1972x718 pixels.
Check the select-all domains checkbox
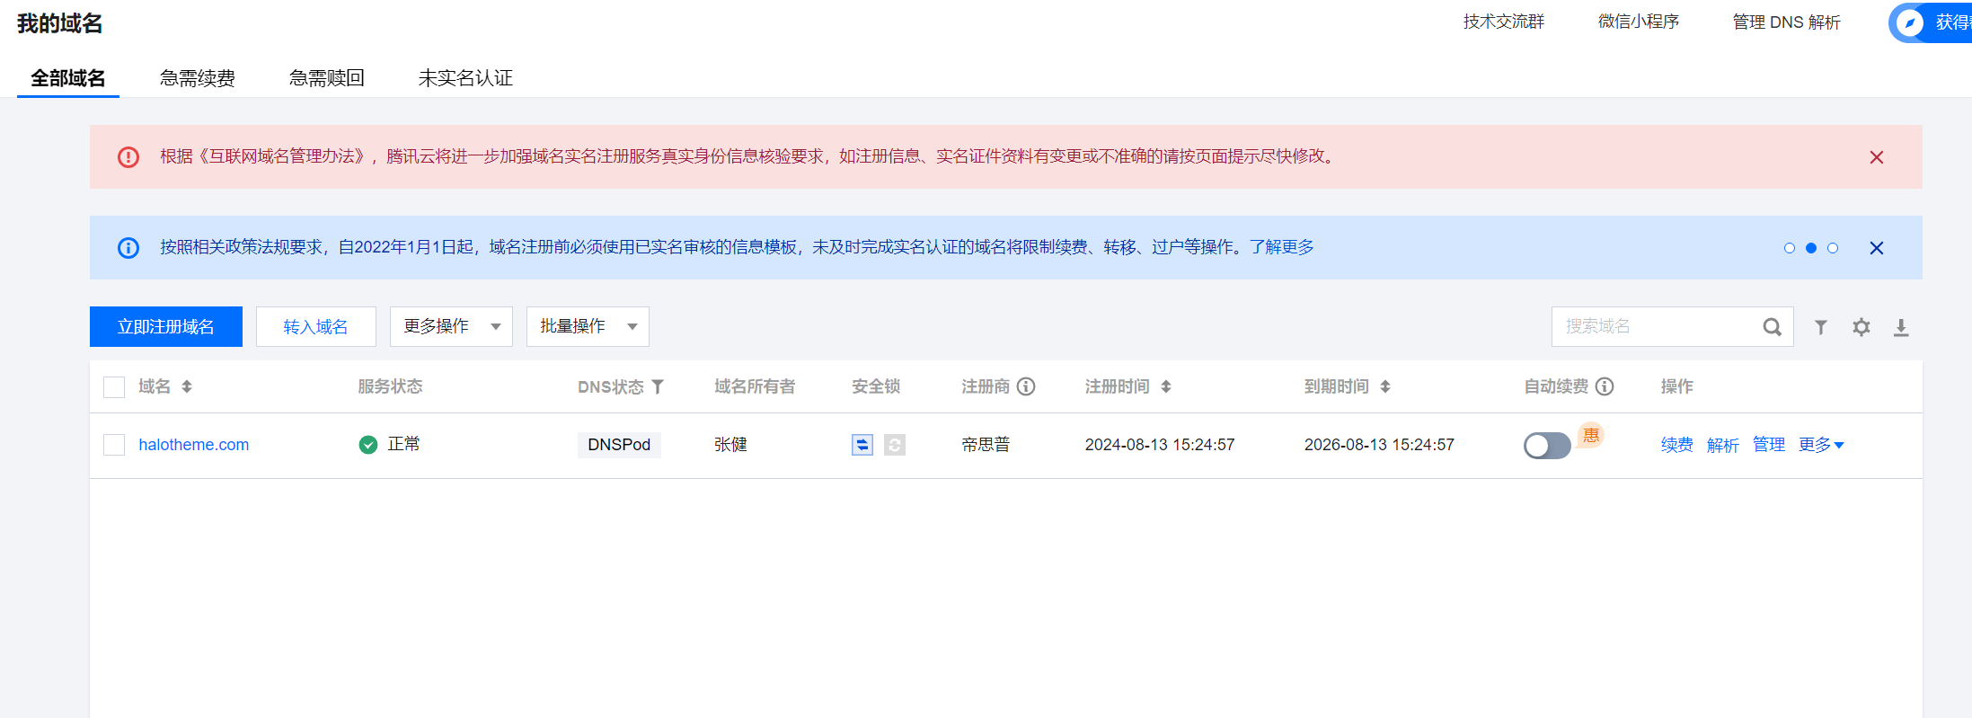[x=114, y=387]
